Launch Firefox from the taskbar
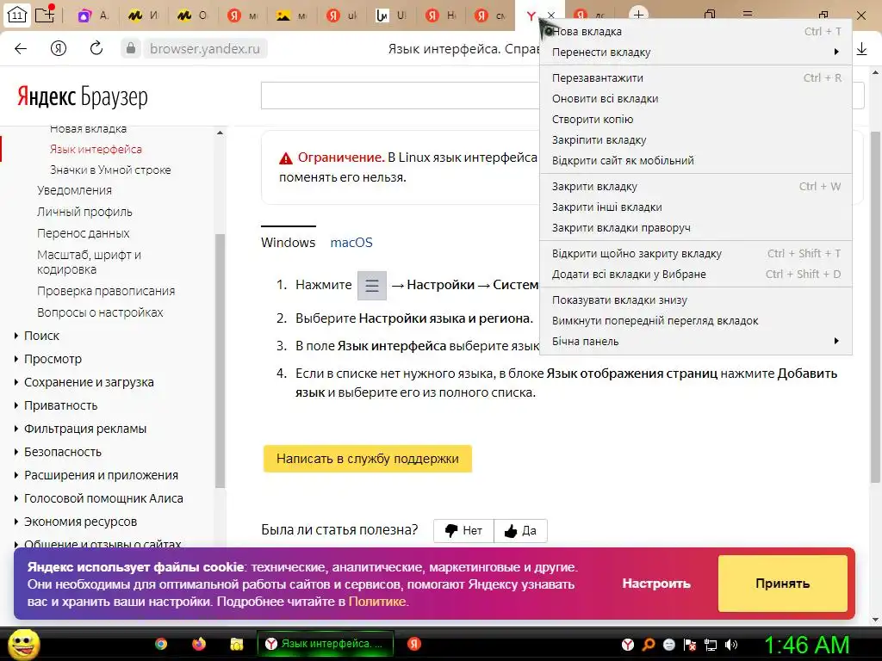The height and width of the screenshot is (661, 882). 199,644
